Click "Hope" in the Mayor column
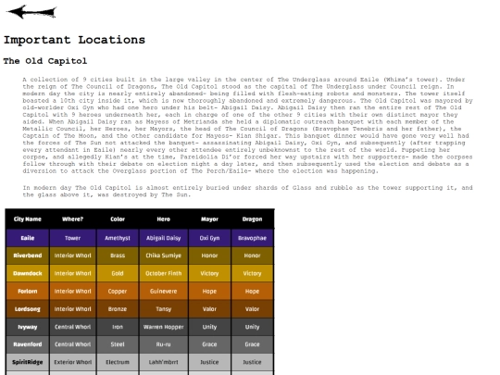Screen dimensions: 500x375 point(209,292)
